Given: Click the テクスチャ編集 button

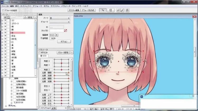Looking at the screenshot, I should 74,10.
